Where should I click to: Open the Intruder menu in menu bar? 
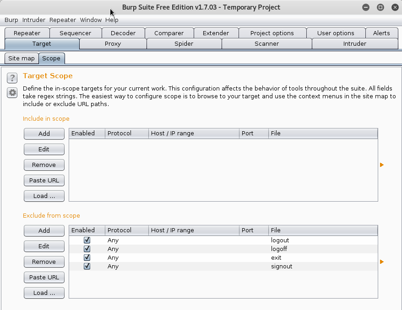pyautogui.click(x=33, y=20)
